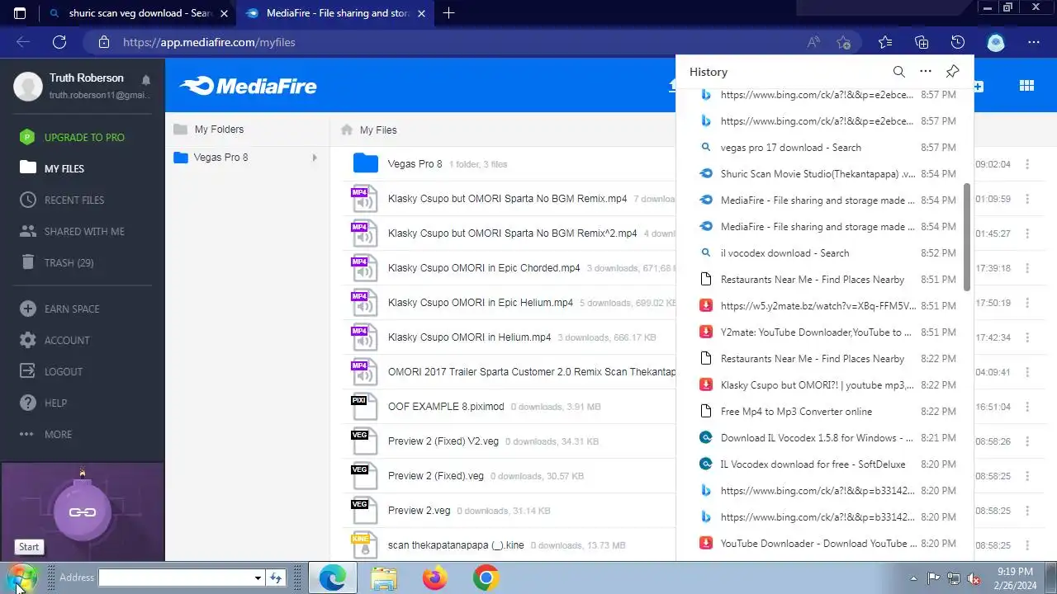Click the Windows Start orb
The image size is (1057, 594).
click(22, 577)
